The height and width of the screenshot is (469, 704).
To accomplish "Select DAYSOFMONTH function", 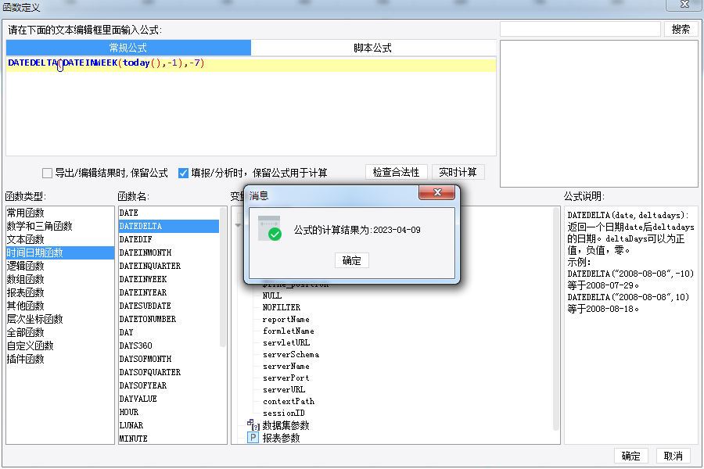I will click(x=169, y=359).
